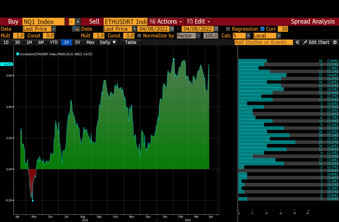339x222 pixels.
Task: Expand the Daily periodicity dropdown
Action: coord(108,42)
